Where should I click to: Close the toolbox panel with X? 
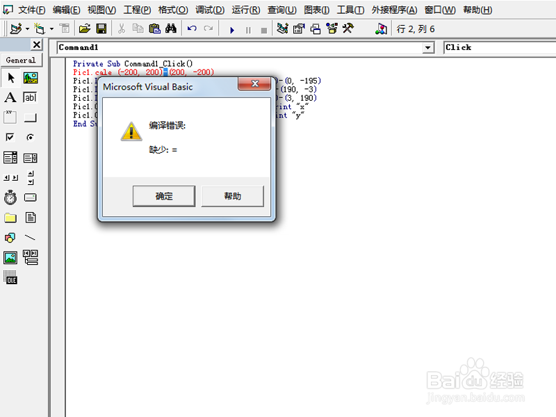37,44
